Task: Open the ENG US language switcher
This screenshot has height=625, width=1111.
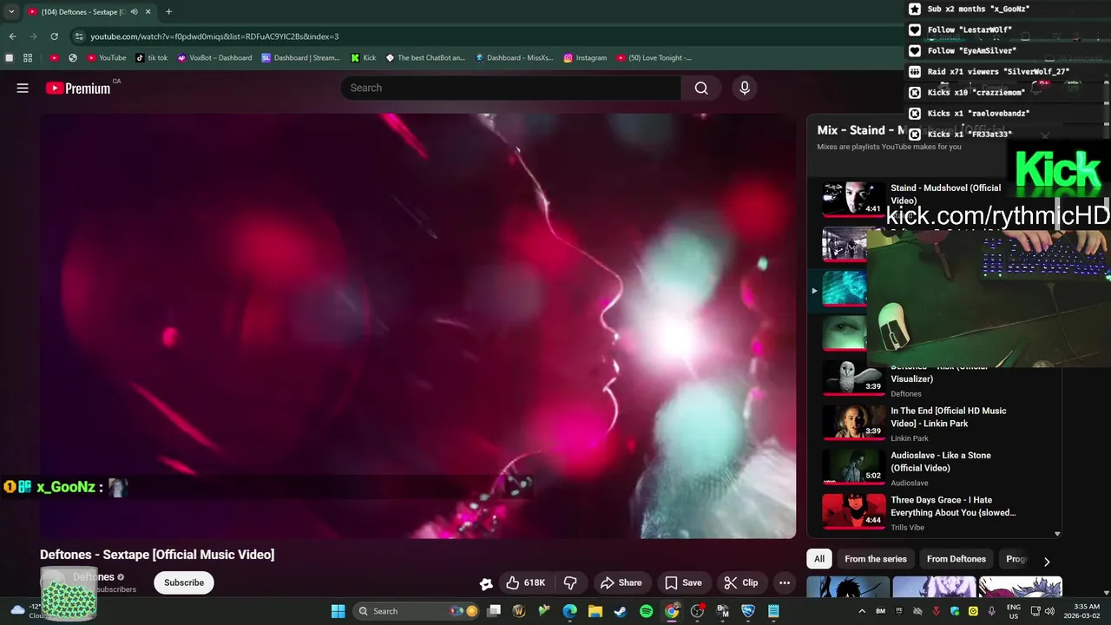Action: click(1013, 611)
